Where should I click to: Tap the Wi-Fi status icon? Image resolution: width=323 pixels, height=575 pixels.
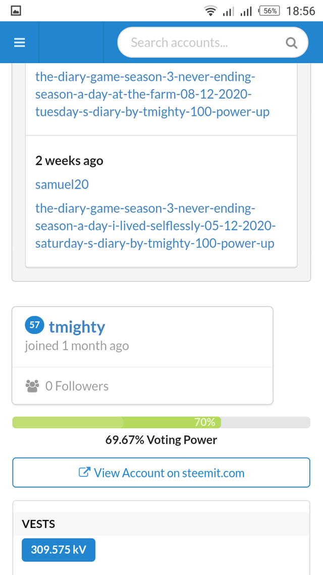pyautogui.click(x=210, y=11)
